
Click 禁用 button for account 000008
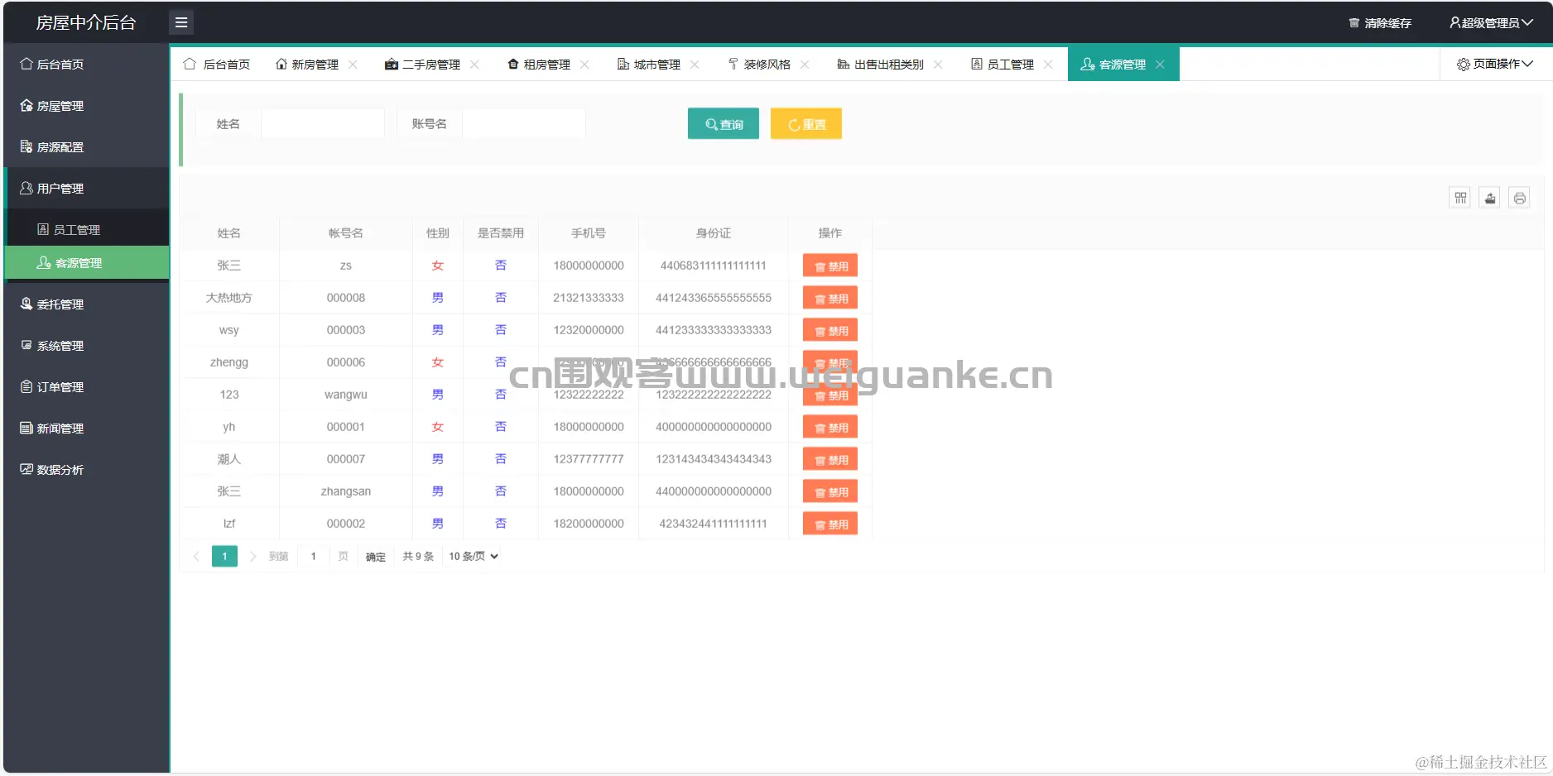(830, 298)
